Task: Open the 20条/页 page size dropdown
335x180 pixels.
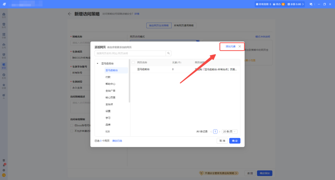Action: click(x=230, y=131)
